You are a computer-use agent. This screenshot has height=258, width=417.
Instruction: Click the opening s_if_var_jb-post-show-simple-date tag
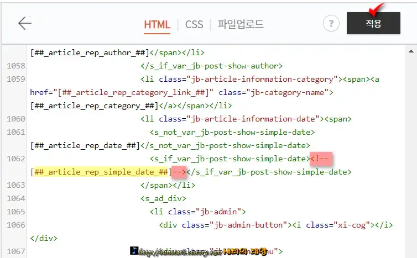230,159
